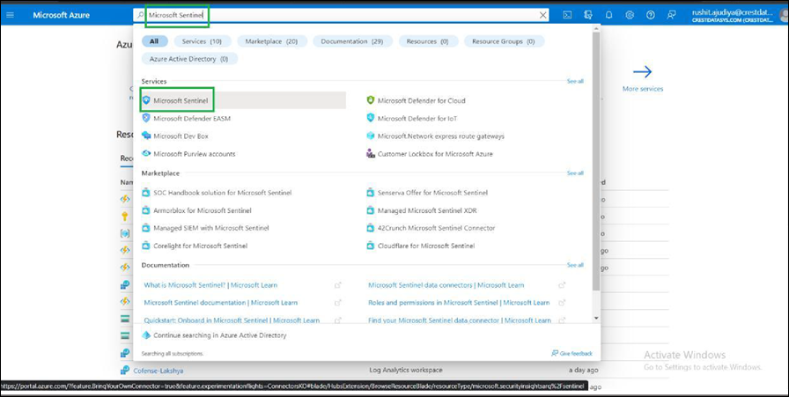This screenshot has height=397, width=789.
Task: Open Microsoft Defender for Cloud service
Action: (x=422, y=100)
